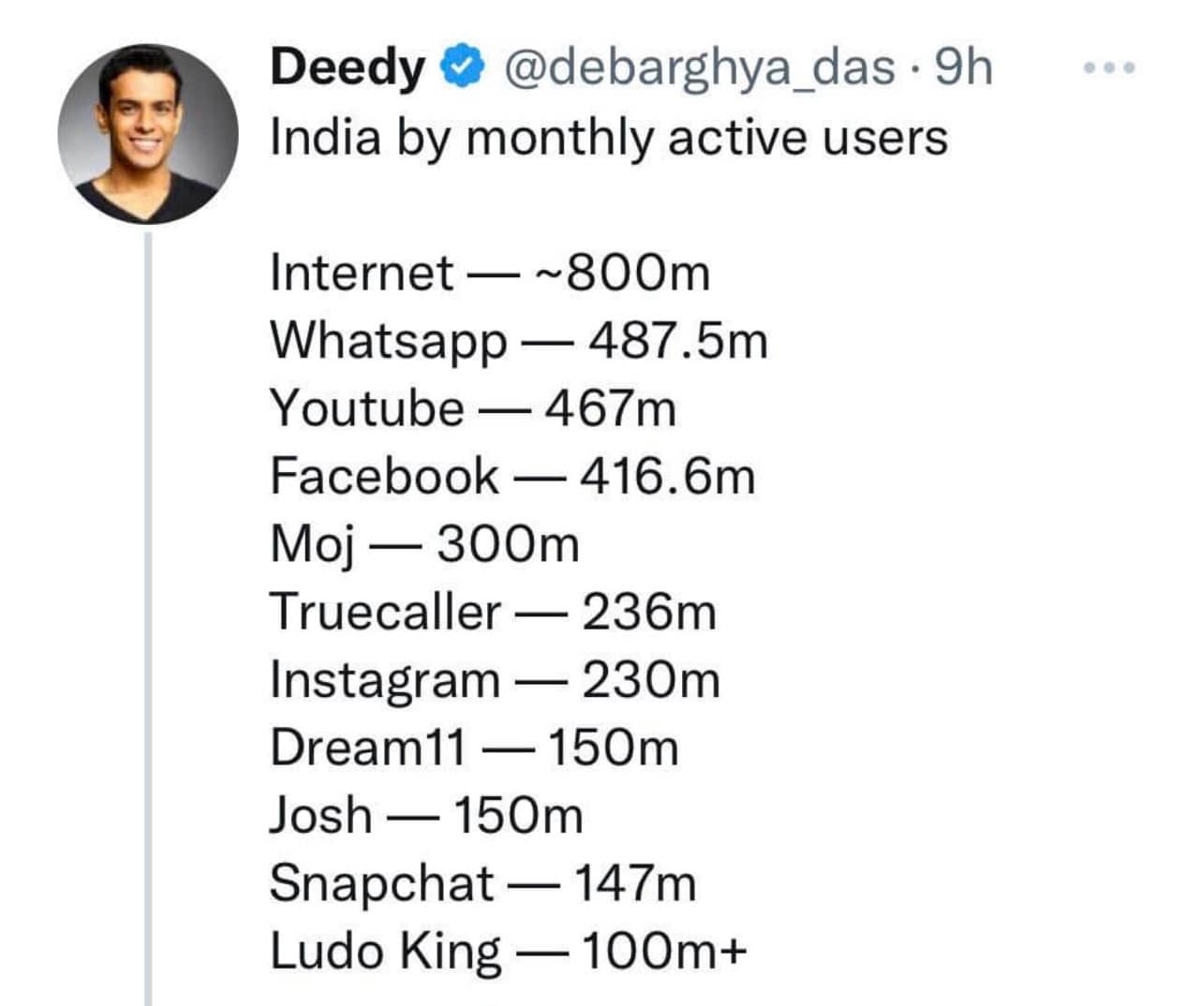Click the Facebook — 416.6m line
Screen dimensions: 1201x1006
coord(512,476)
